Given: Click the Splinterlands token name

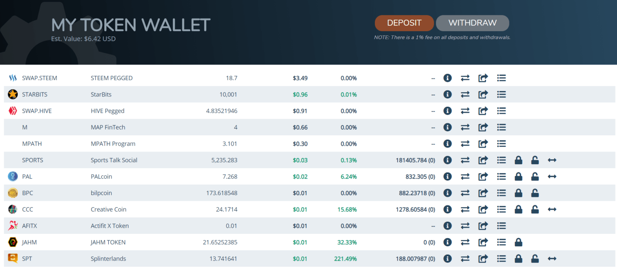Looking at the screenshot, I should click(x=108, y=259).
